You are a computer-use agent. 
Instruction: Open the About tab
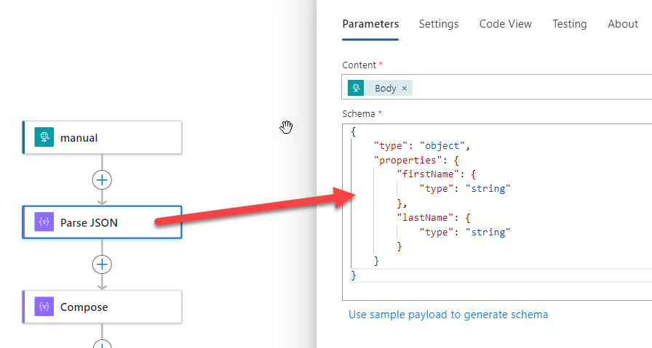(623, 24)
